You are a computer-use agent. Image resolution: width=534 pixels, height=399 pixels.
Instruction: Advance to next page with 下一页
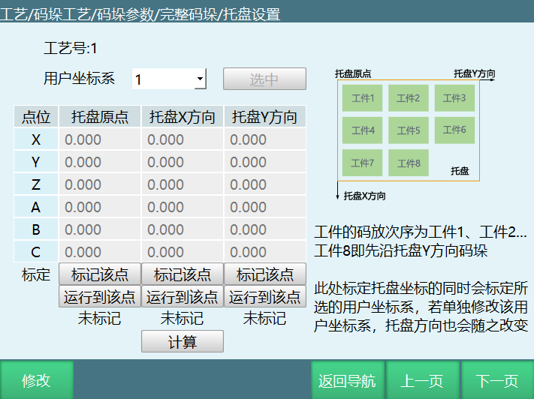click(497, 380)
